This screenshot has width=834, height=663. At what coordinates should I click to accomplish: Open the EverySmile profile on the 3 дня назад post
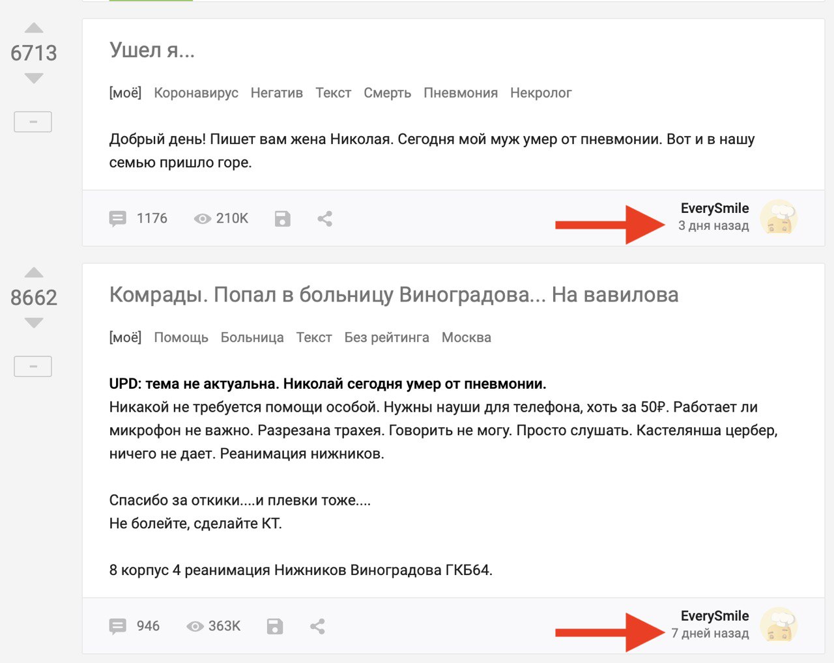715,208
